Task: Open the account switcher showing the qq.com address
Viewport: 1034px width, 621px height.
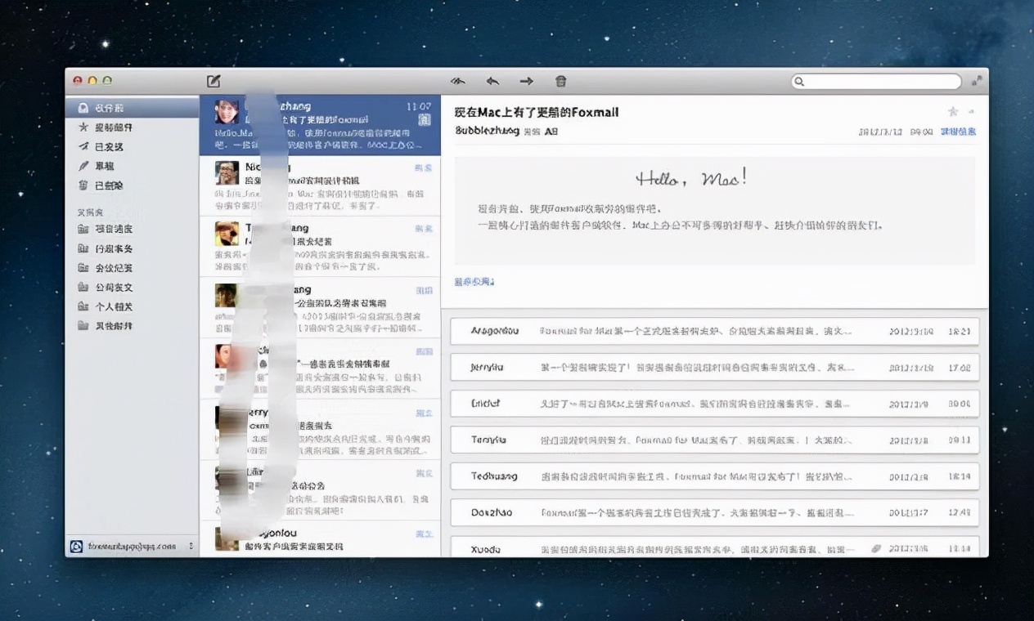Action: pos(133,546)
